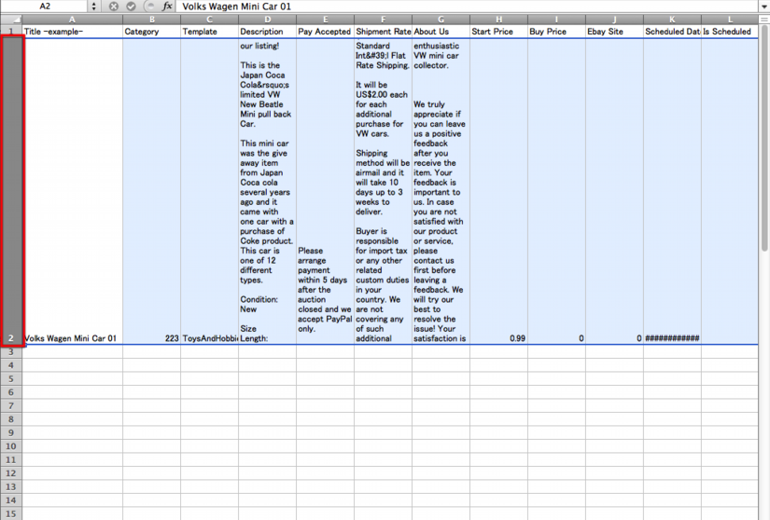The image size is (770, 520).
Task: Click the Scheduled Date cell with hash marks
Action: point(672,338)
